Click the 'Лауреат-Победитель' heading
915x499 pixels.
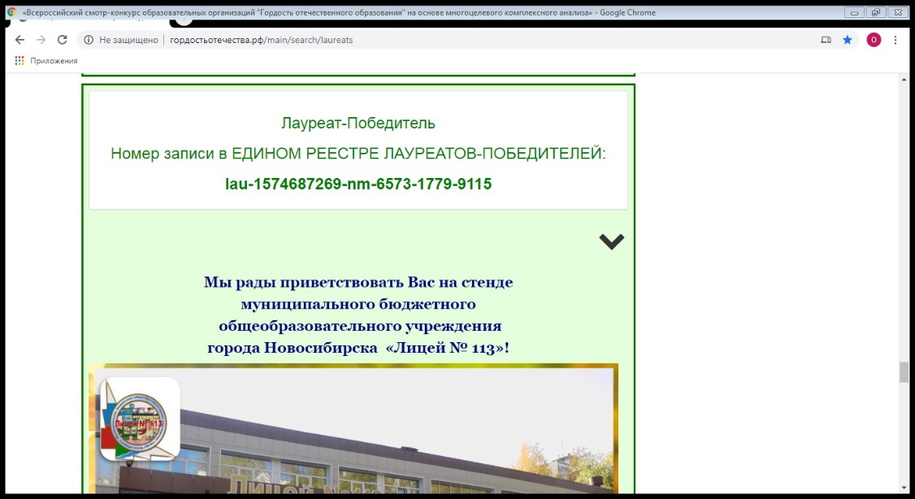click(x=358, y=124)
